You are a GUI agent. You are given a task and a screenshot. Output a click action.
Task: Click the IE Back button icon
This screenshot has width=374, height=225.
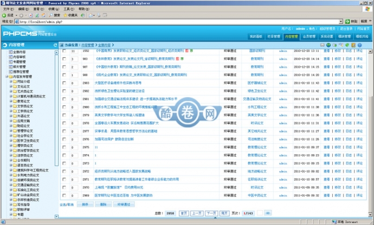(x=4, y=15)
